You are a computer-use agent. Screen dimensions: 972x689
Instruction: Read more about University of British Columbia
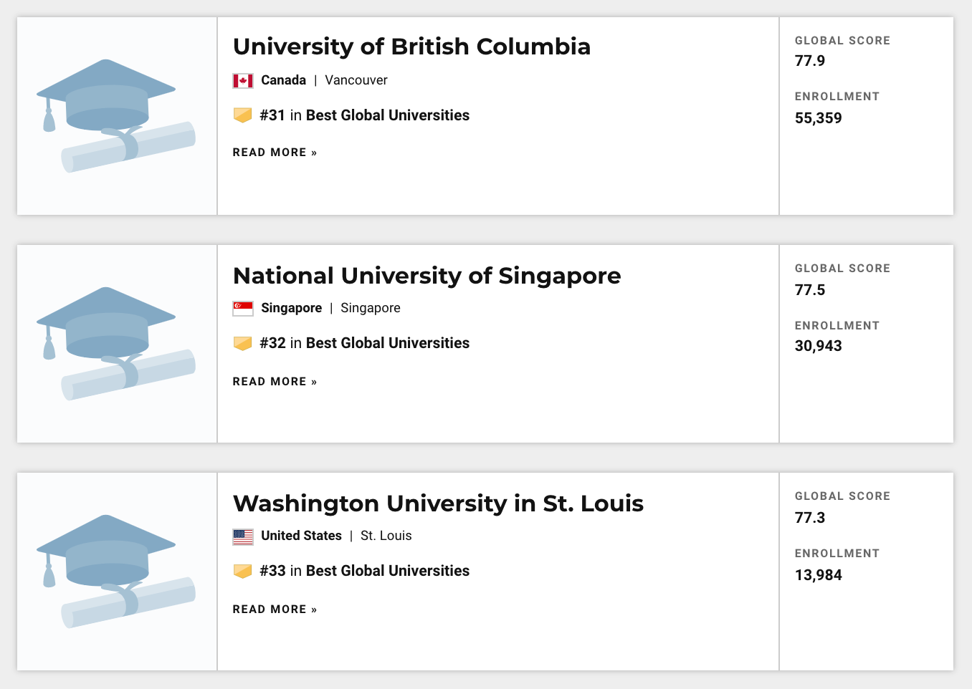point(275,153)
